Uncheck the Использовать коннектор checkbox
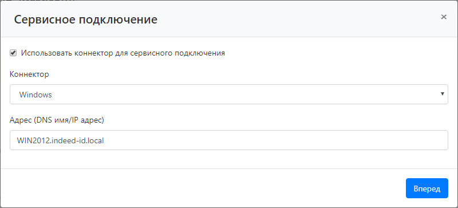 click(x=13, y=53)
